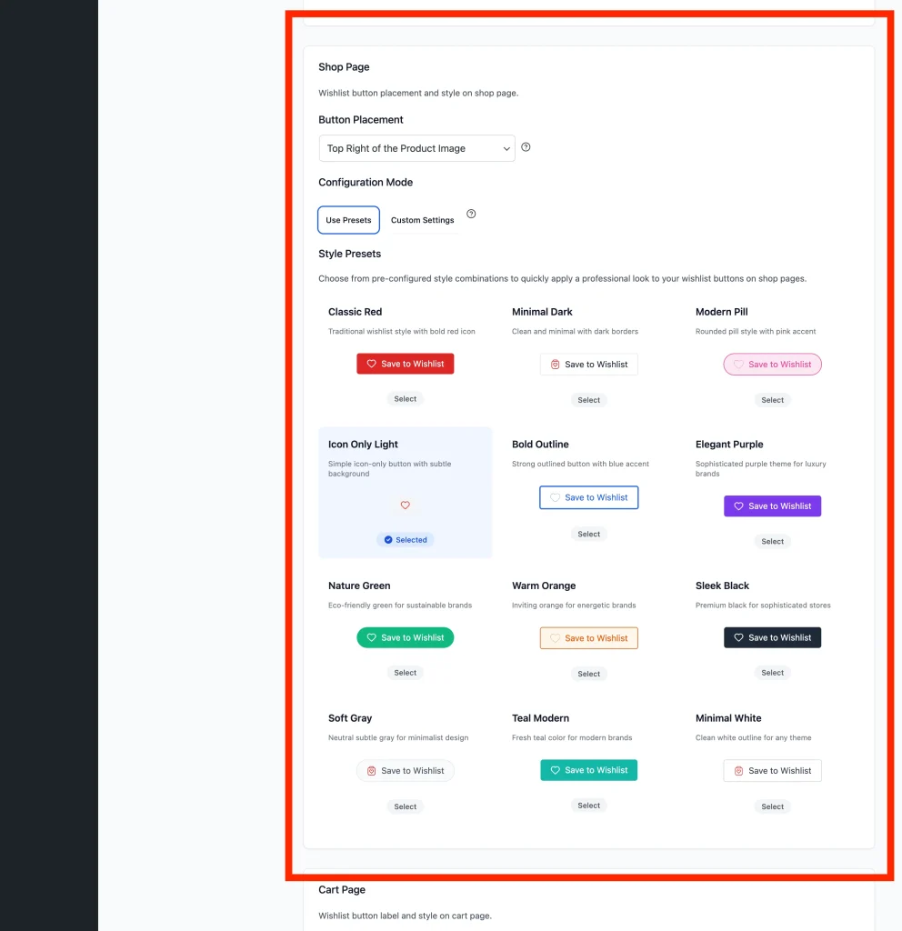This screenshot has width=902, height=931.
Task: Select the Minimal Dark preset
Action: (588, 400)
